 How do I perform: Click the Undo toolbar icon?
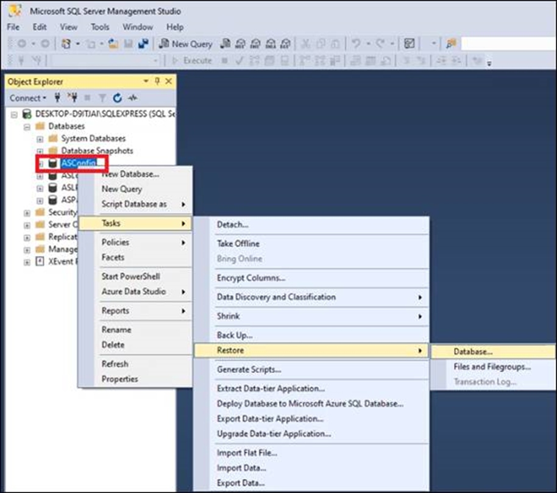[355, 44]
